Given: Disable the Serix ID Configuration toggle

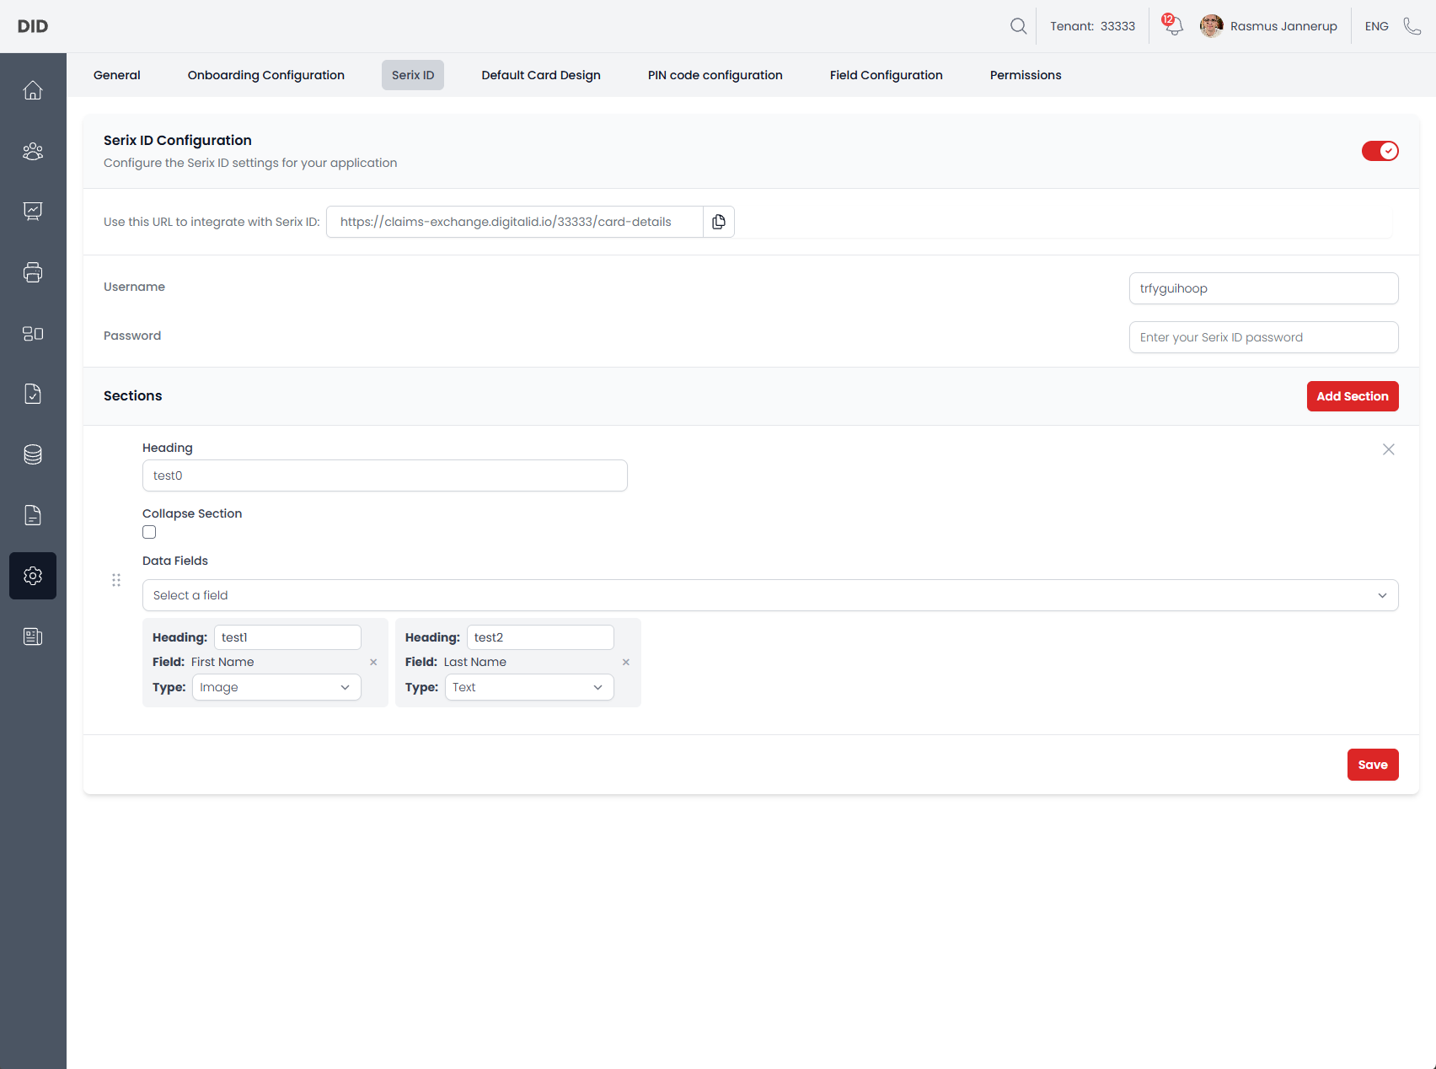Looking at the screenshot, I should [1380, 151].
